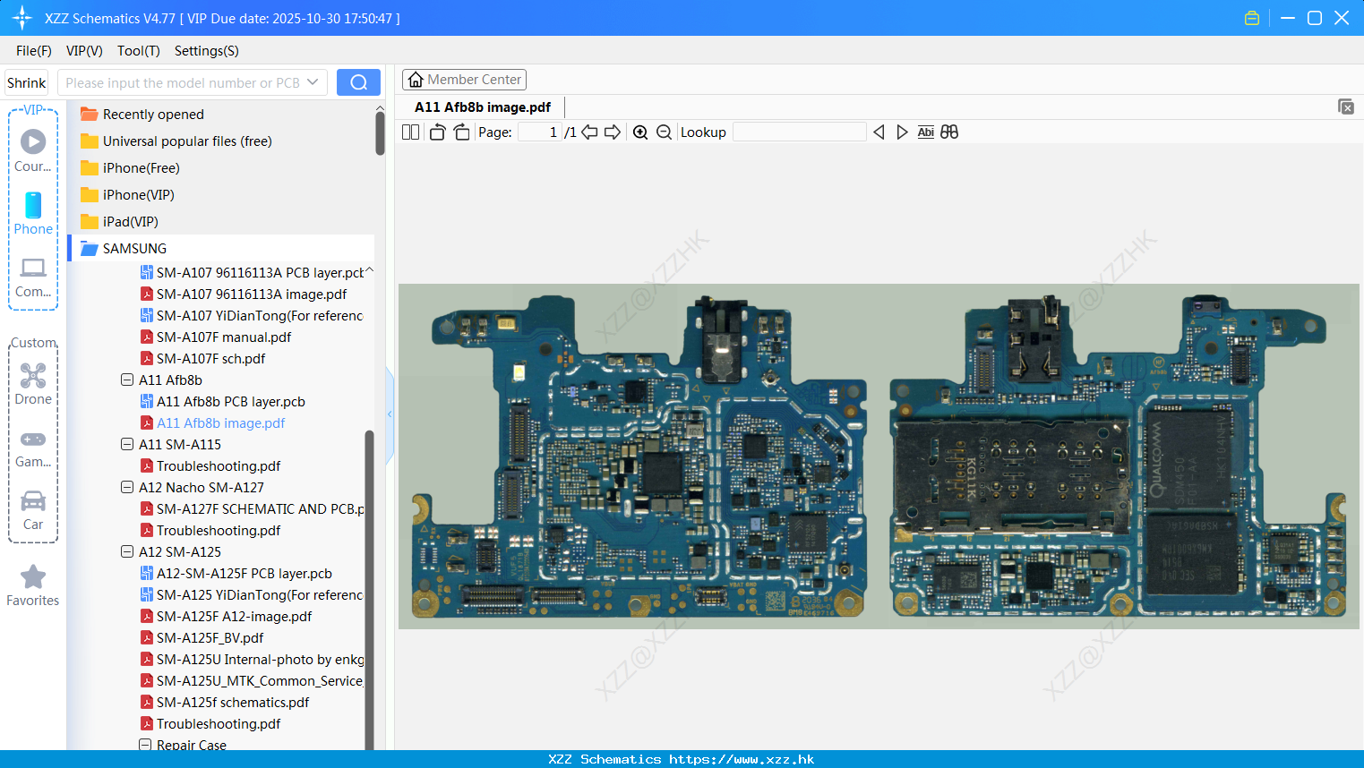Open the Member Center
This screenshot has width=1364, height=768.
click(x=464, y=80)
